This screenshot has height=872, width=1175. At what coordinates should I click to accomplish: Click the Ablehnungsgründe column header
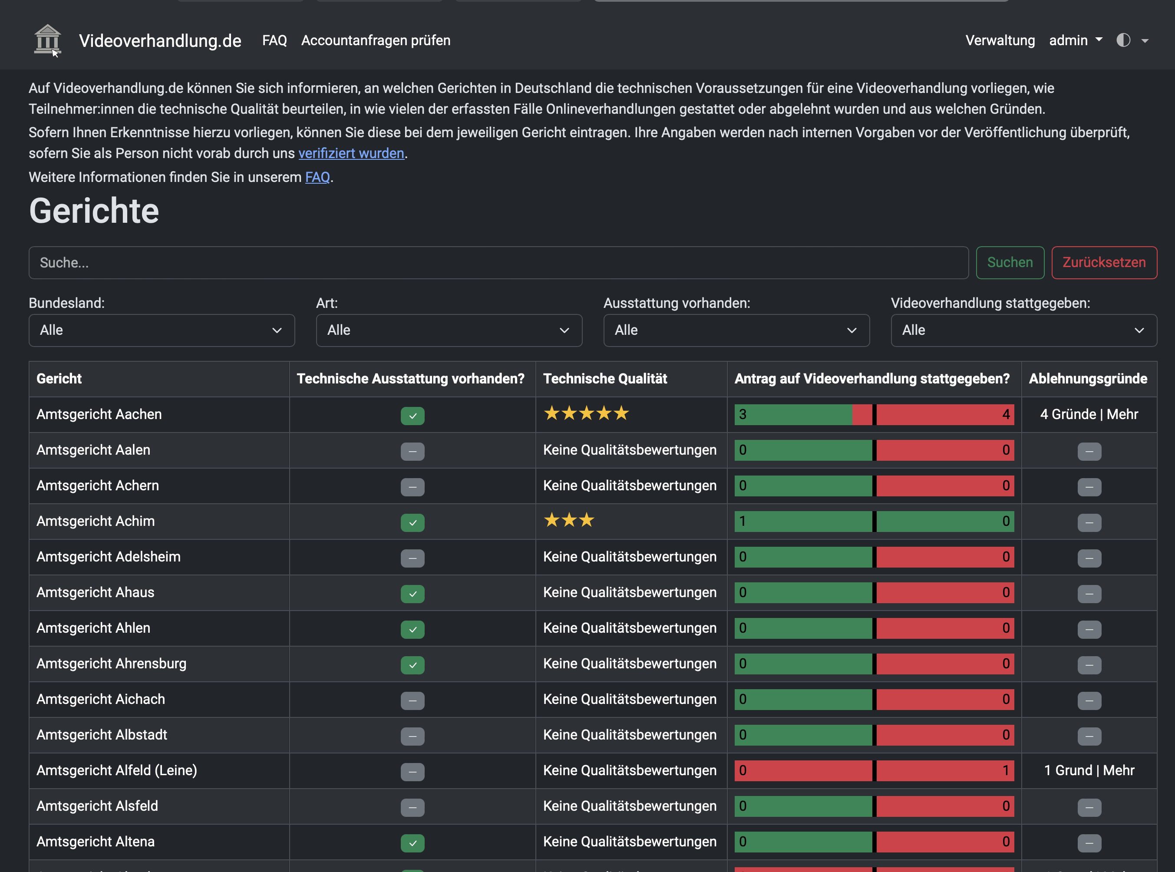1088,379
